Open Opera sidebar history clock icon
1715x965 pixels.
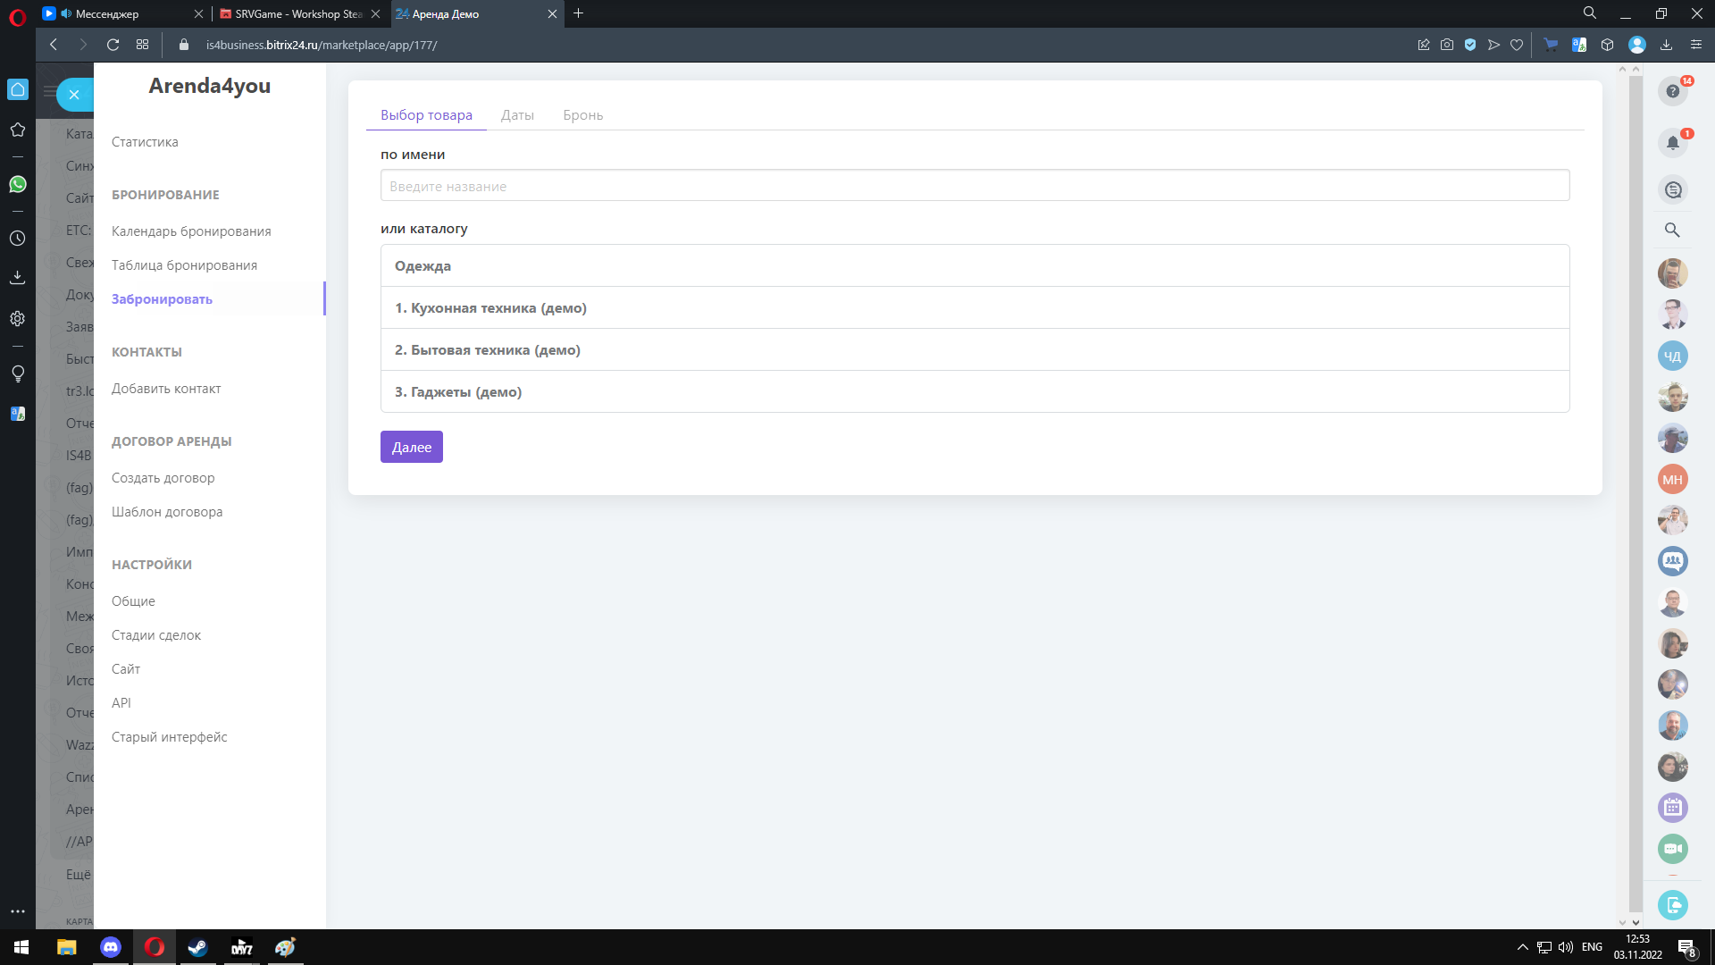click(18, 239)
